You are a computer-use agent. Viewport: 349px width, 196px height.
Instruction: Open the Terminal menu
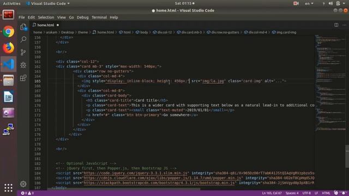coord(99,17)
